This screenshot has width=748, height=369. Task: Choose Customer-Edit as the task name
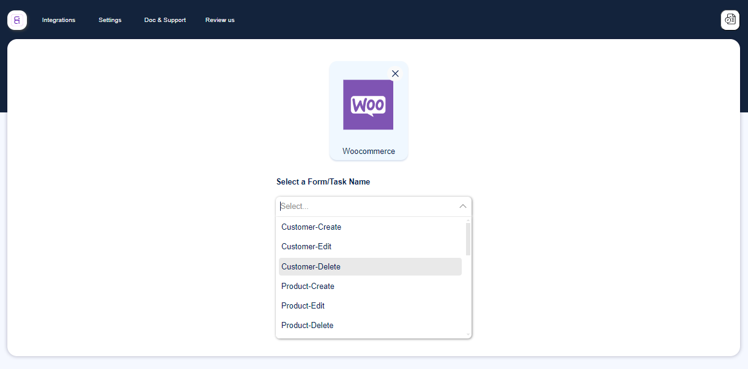pyautogui.click(x=306, y=246)
